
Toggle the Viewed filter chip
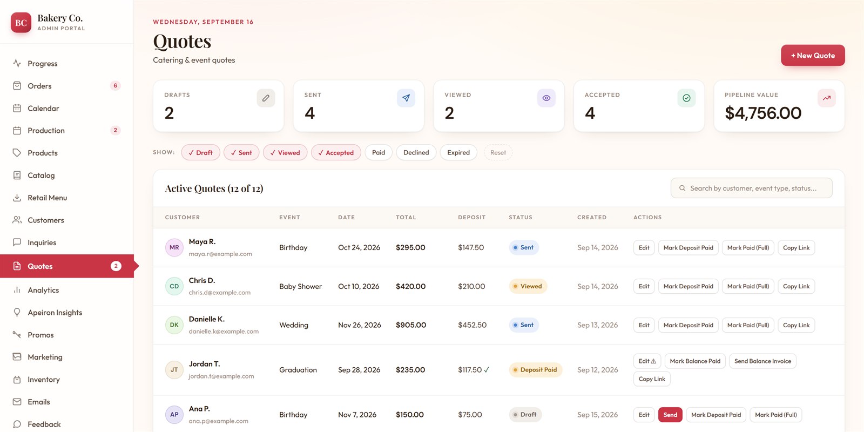(285, 152)
